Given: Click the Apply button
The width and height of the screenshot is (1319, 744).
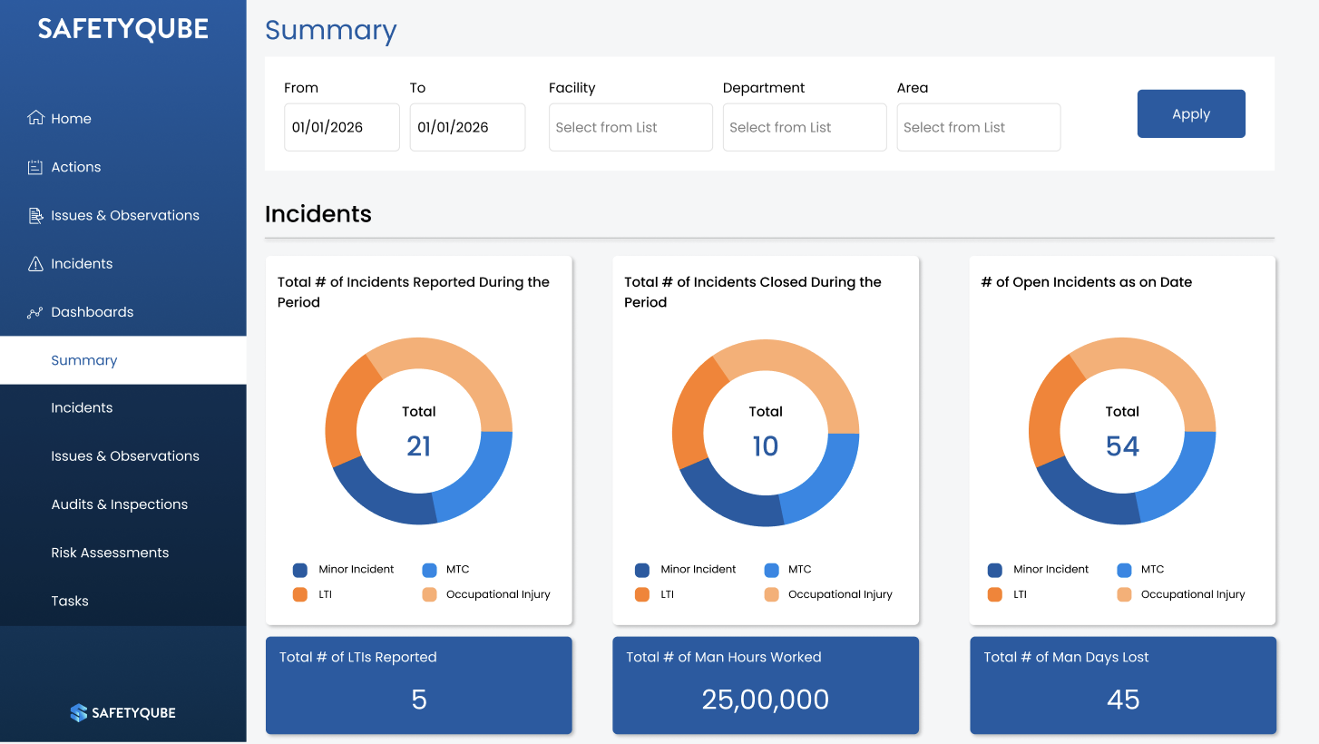Looking at the screenshot, I should point(1191,114).
